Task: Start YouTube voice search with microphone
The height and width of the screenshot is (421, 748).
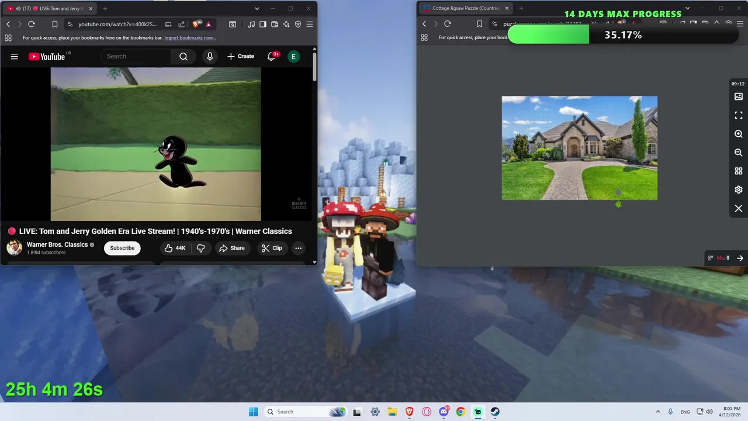Action: [210, 57]
